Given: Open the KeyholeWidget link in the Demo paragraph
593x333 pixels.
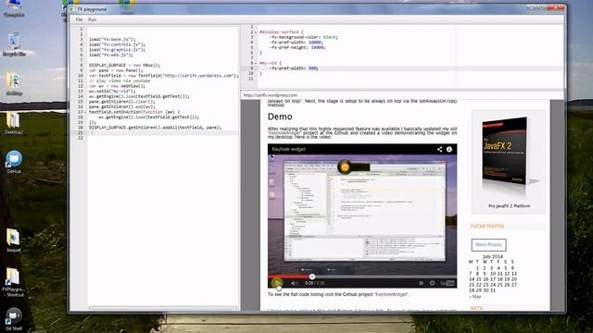Looking at the screenshot, I should tap(284, 133).
